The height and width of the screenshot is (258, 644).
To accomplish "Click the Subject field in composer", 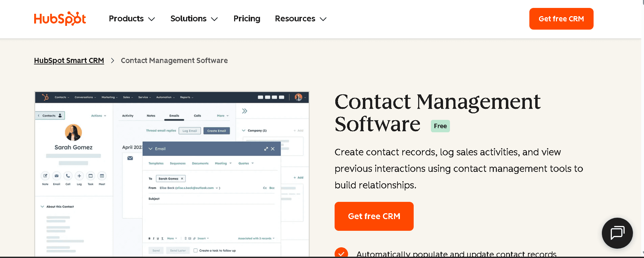I will [211, 199].
